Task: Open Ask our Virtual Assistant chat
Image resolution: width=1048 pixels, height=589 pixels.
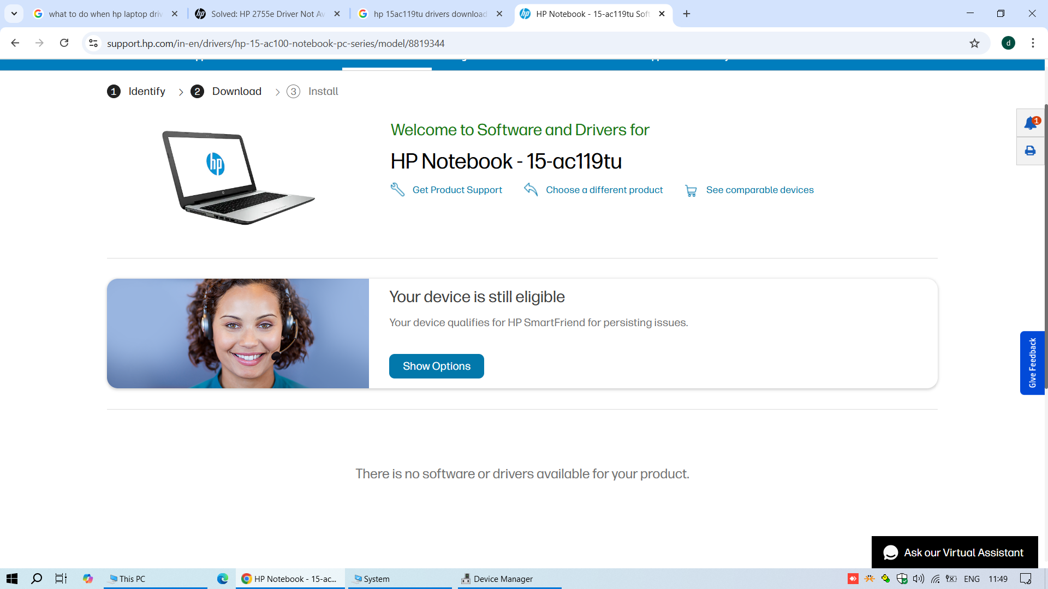Action: pos(955,552)
